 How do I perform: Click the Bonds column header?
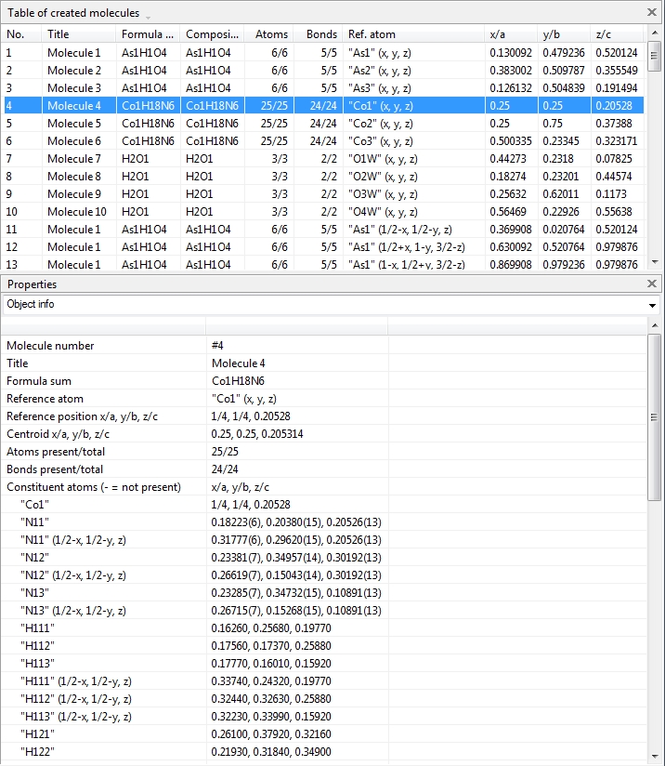(320, 34)
